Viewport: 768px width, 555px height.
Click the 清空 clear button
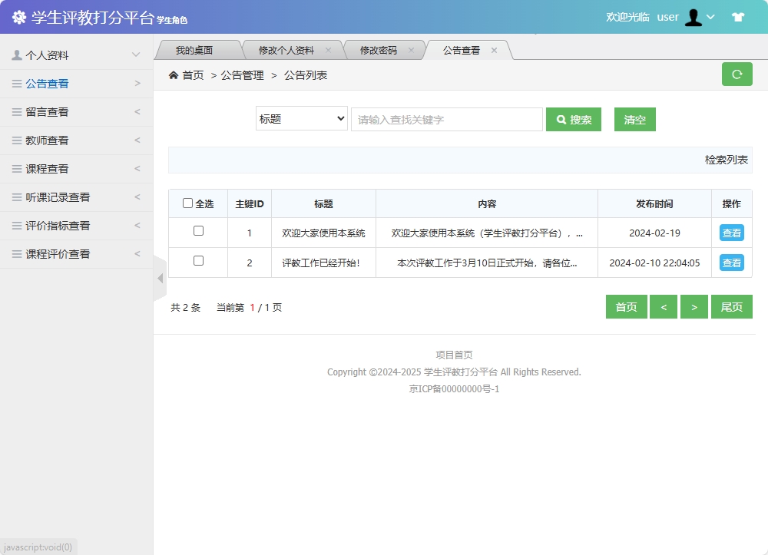pos(634,119)
